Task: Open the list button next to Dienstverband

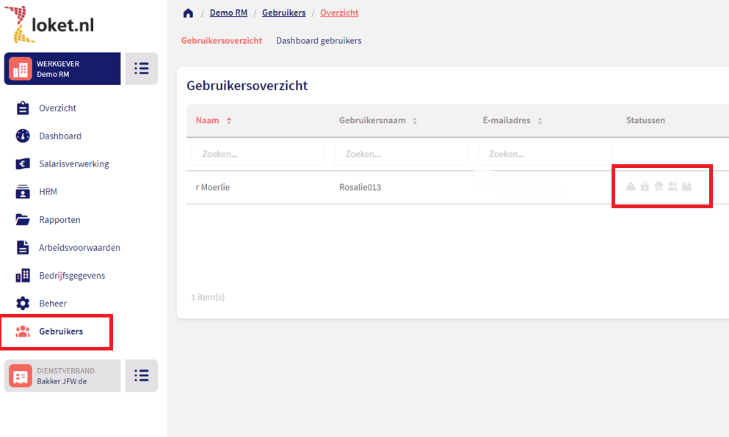Action: tap(141, 375)
